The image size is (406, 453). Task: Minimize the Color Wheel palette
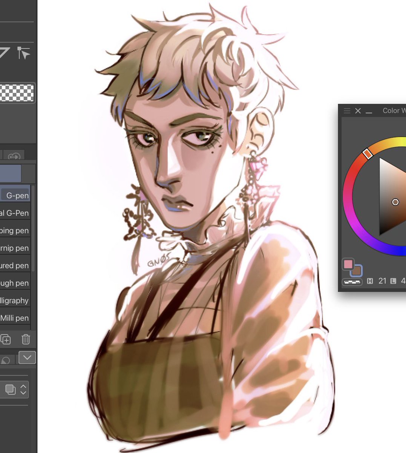click(x=369, y=112)
